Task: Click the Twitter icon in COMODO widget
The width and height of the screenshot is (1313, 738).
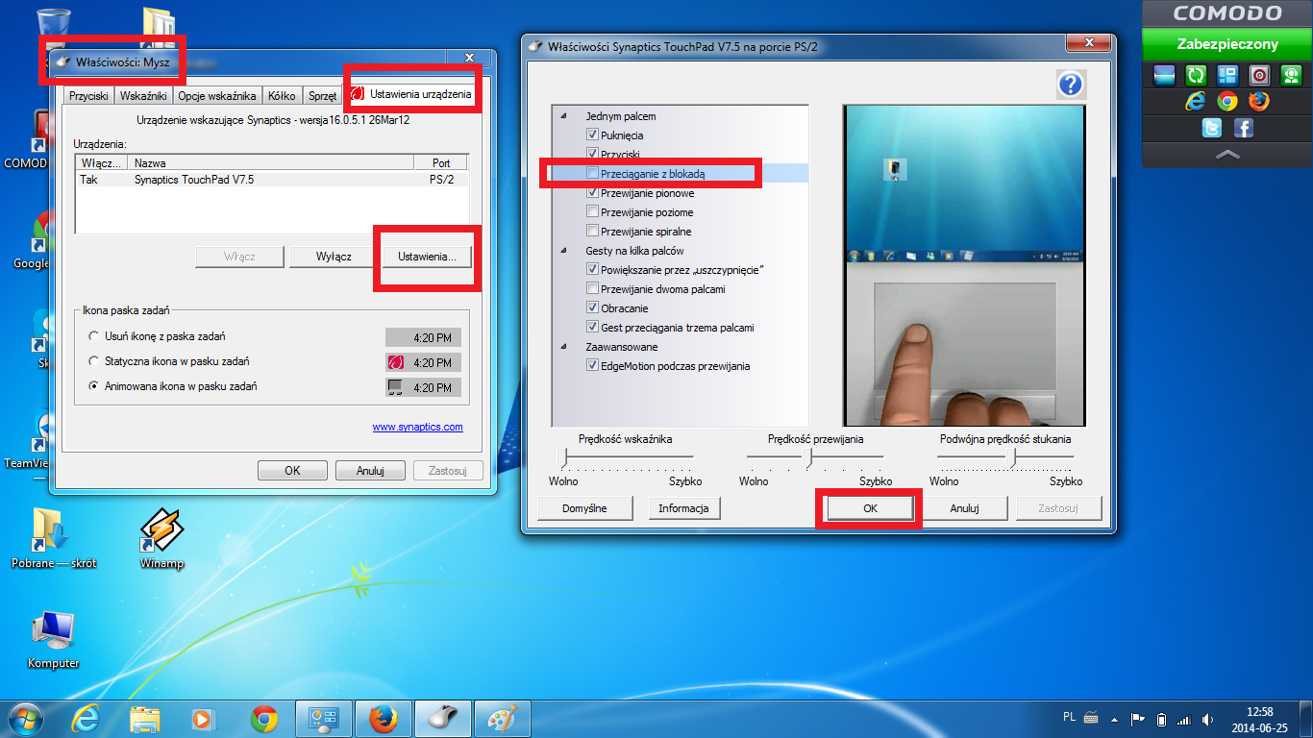Action: [1212, 128]
